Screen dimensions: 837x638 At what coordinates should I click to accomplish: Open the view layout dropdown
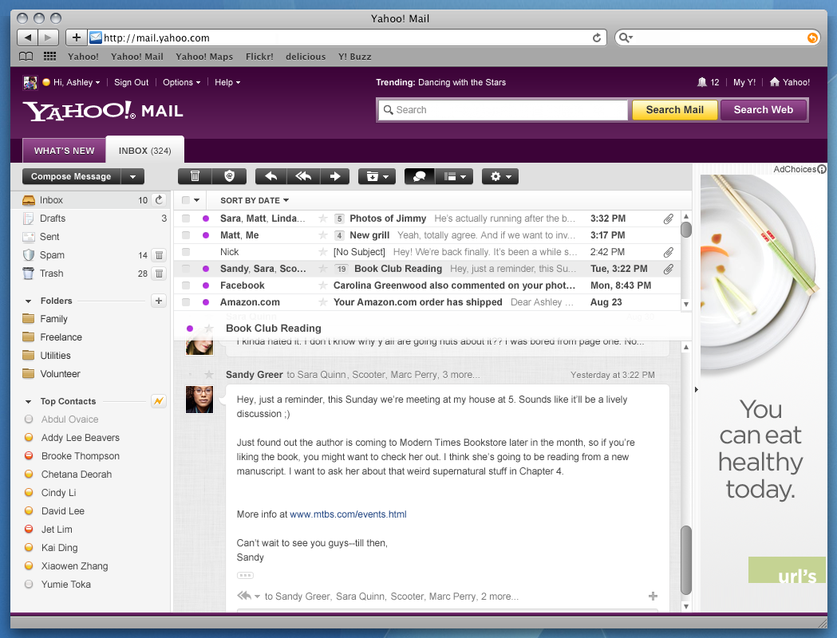coord(455,176)
